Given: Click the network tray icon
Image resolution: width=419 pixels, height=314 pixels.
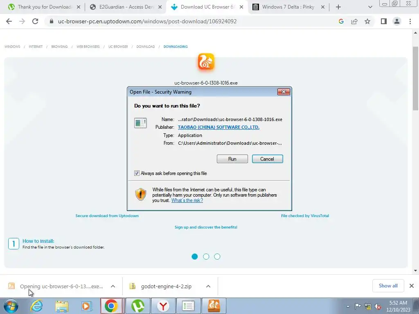Looking at the screenshot, I should pos(368,306).
